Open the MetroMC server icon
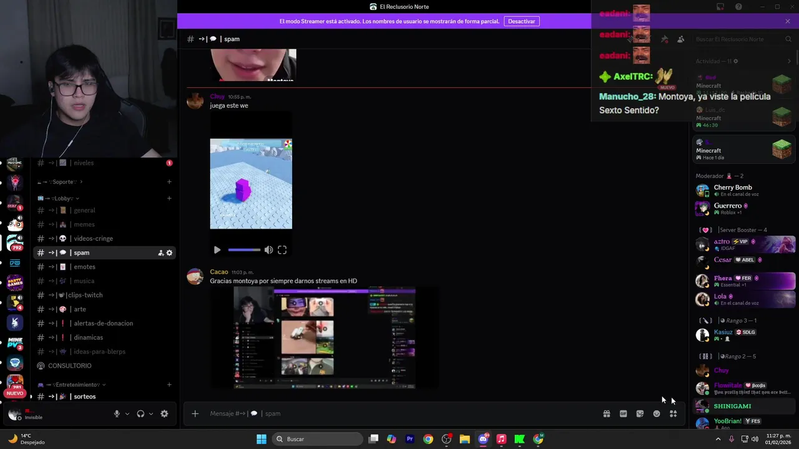The image size is (799, 449). [14, 165]
